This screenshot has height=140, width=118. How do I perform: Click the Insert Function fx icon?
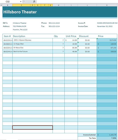click(34, 1)
